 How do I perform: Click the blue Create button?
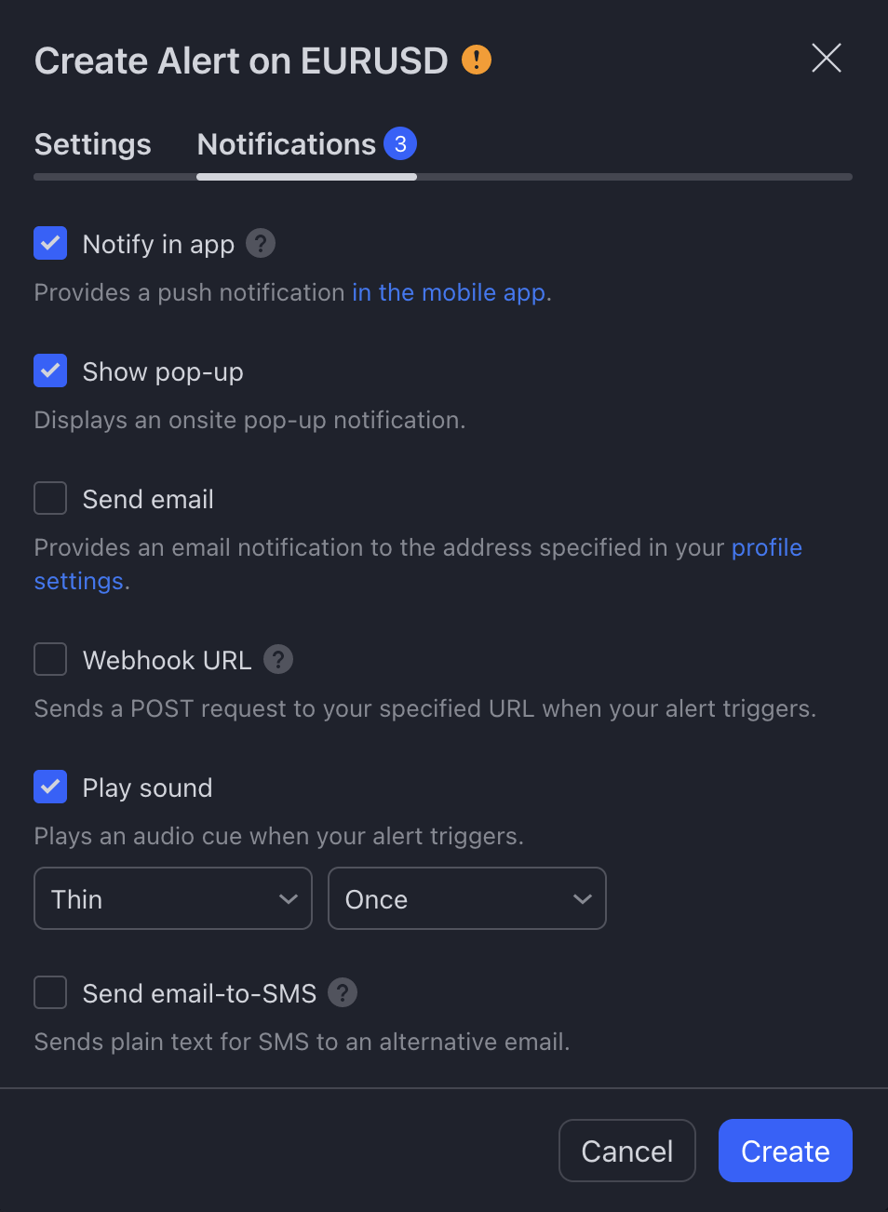[x=786, y=1151]
